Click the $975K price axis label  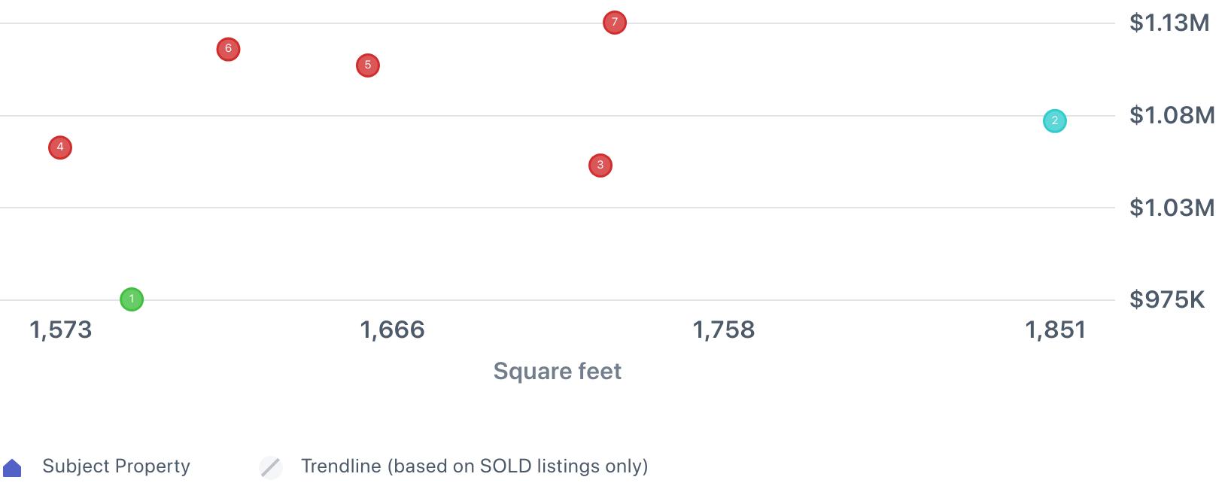pyautogui.click(x=1167, y=299)
